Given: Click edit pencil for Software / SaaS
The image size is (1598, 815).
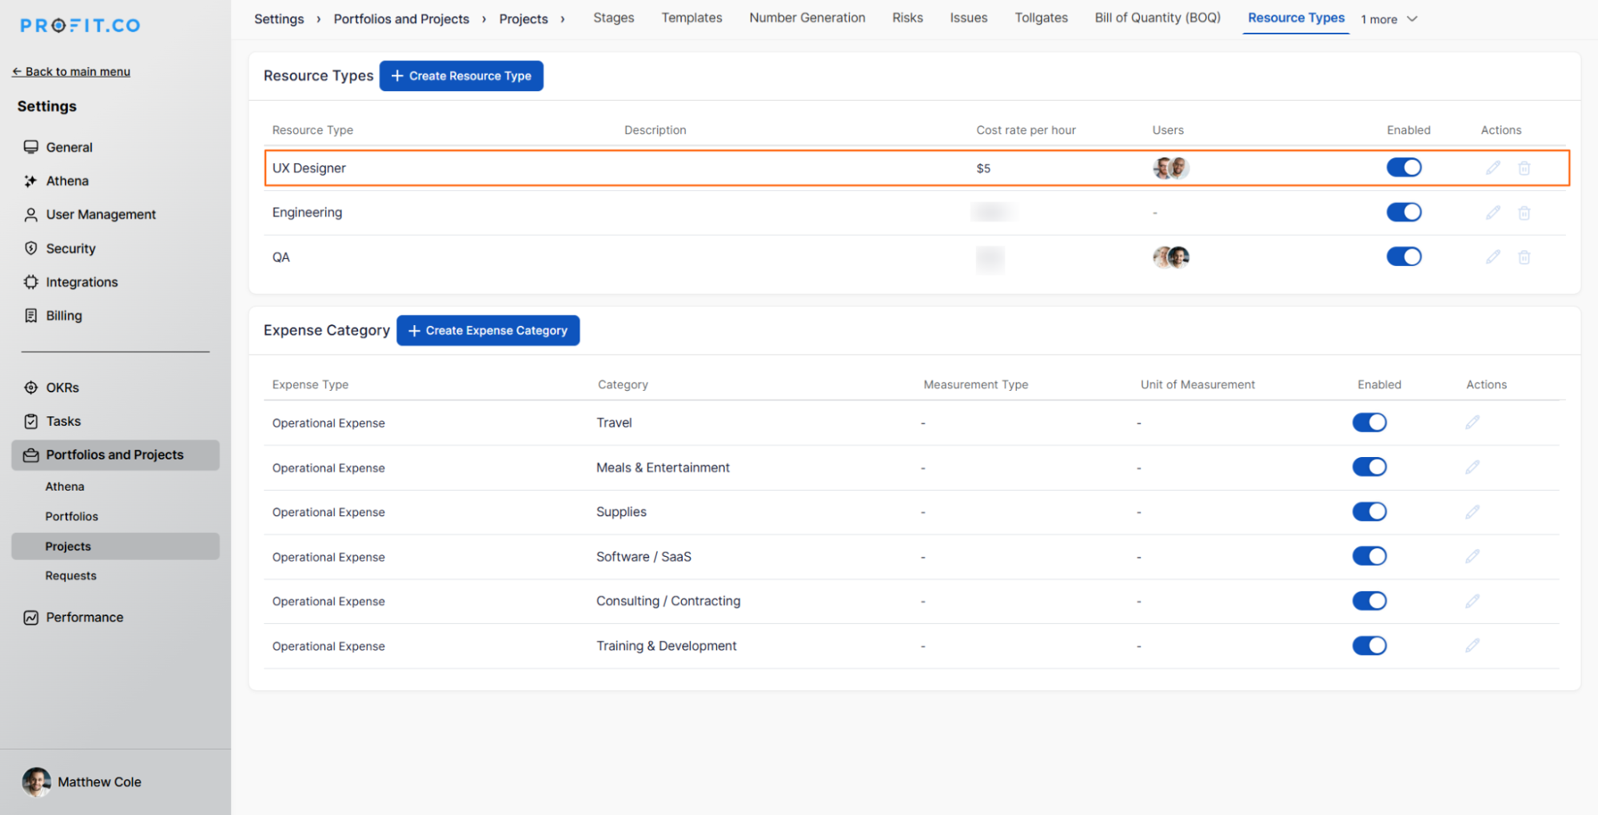Looking at the screenshot, I should [x=1472, y=557].
